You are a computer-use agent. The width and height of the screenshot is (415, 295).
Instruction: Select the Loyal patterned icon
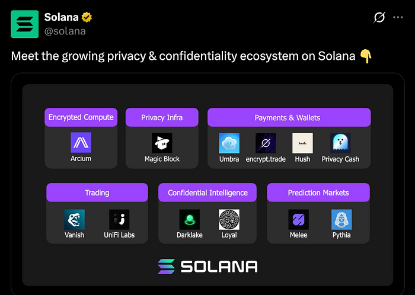[x=229, y=220]
